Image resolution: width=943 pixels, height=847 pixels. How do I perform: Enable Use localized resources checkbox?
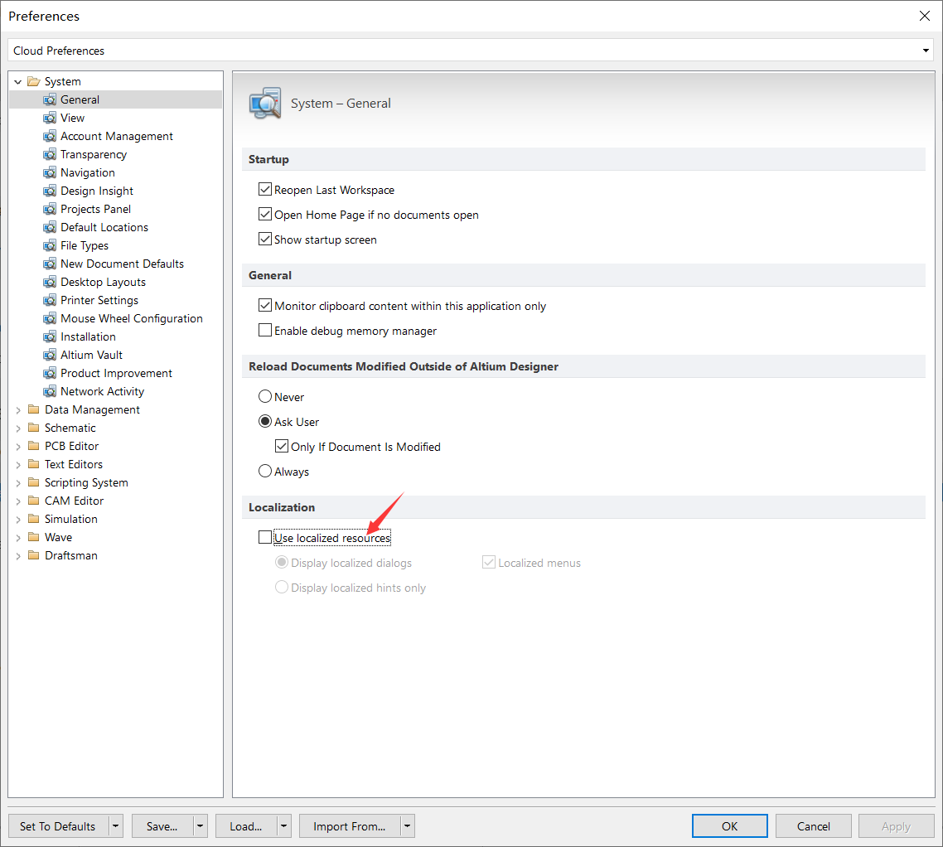pyautogui.click(x=264, y=537)
